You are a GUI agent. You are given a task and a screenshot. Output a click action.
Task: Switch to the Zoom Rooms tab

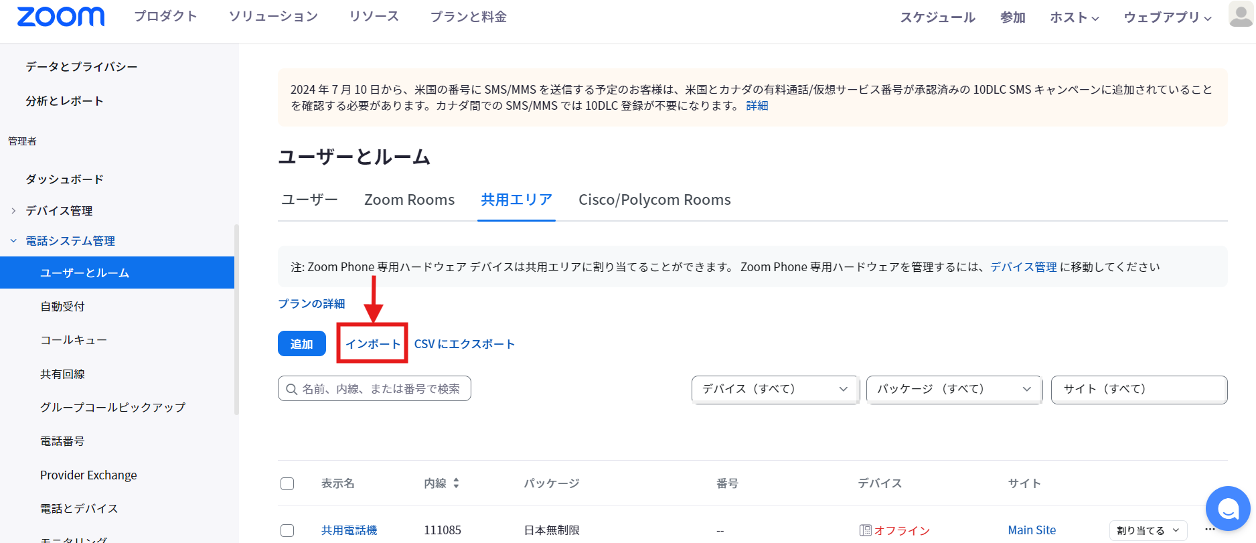tap(409, 200)
